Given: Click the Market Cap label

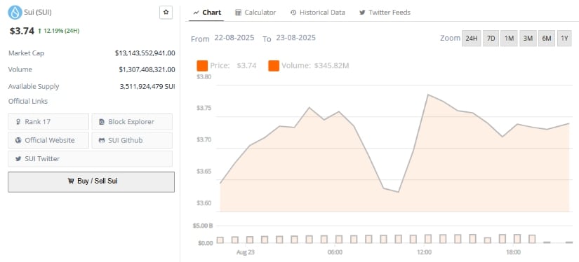Looking at the screenshot, I should 26,53.
